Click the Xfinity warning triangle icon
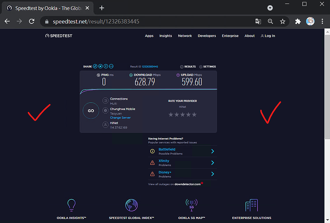 click(x=152, y=162)
